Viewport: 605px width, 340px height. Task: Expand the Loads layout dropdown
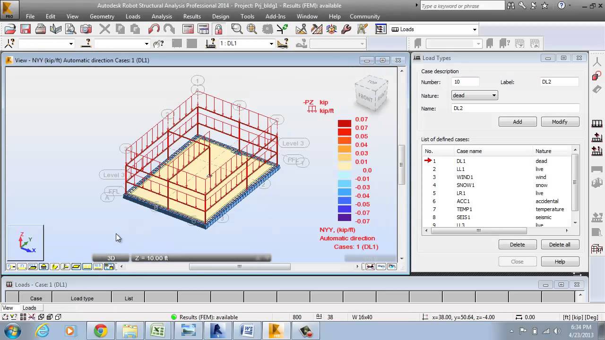pos(475,29)
